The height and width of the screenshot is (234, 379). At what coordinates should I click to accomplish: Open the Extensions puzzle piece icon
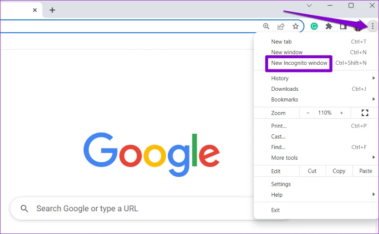pos(329,26)
